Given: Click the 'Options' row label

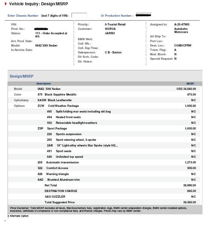Looking at the screenshot, I should (19, 106).
